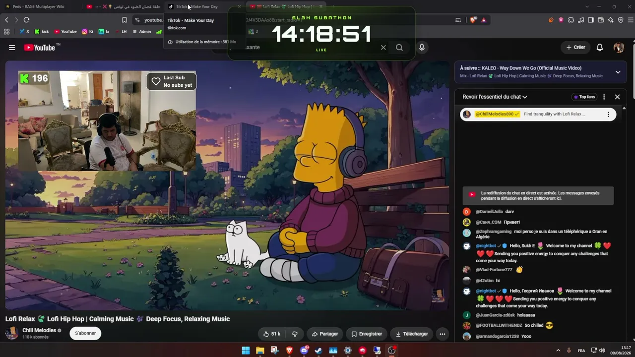Switch to the Arabic-titled YouTube tab
The image size is (635, 357).
pyautogui.click(x=123, y=6)
